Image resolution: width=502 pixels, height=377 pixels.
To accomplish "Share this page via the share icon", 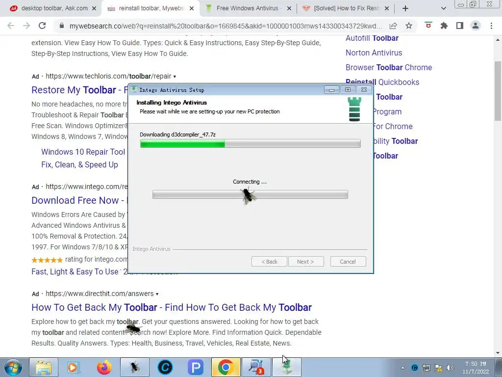I will (393, 26).
